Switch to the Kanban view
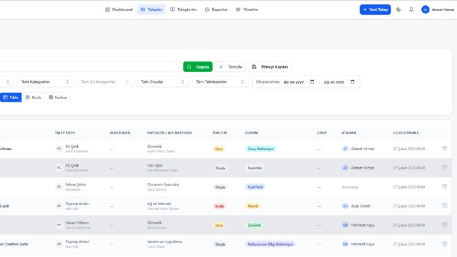The height and width of the screenshot is (257, 457). point(58,97)
